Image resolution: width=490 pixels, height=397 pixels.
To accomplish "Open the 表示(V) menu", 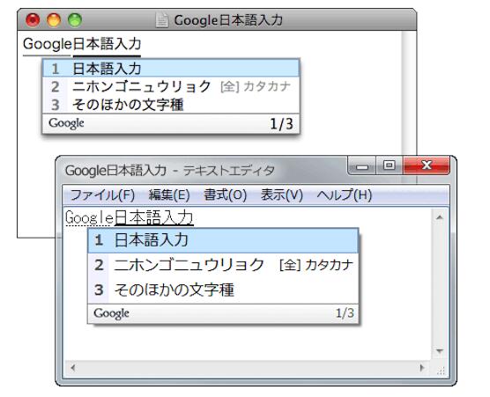I will point(281,195).
